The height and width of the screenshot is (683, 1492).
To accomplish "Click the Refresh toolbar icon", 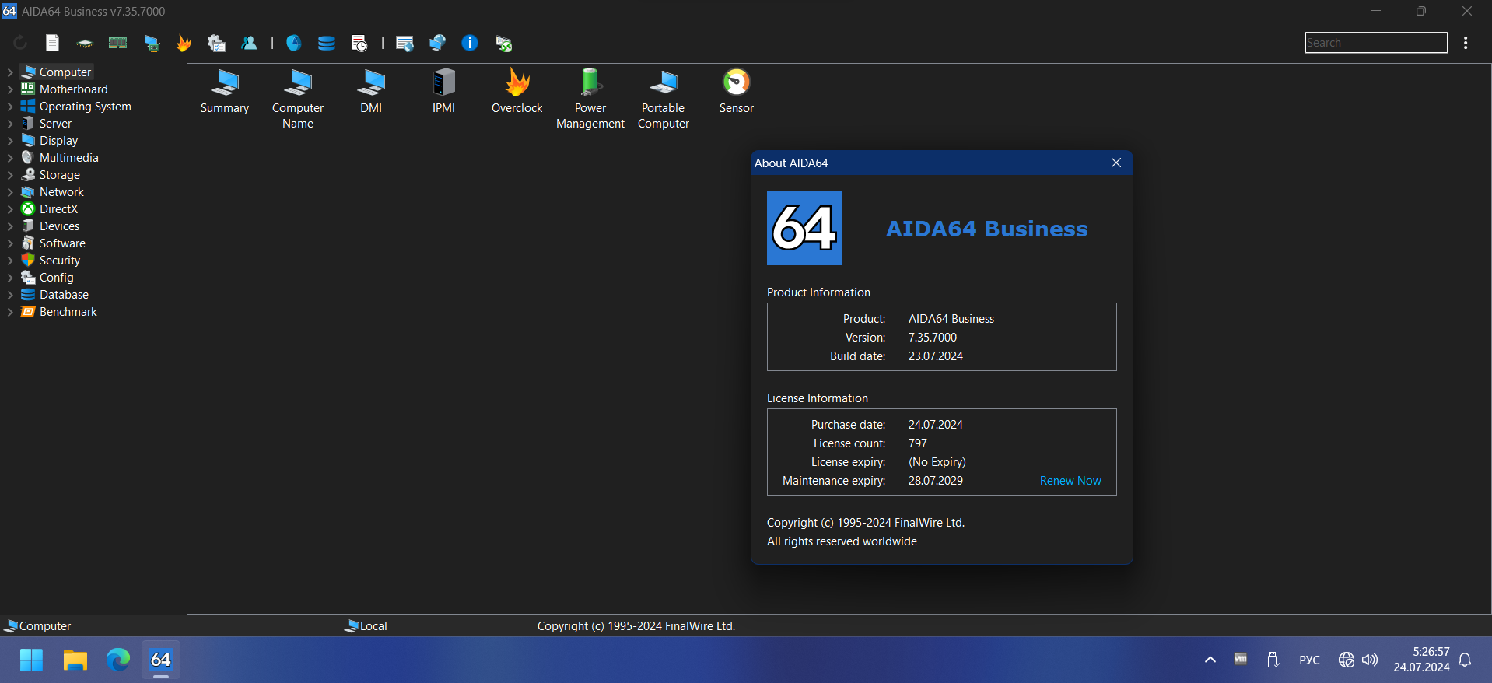I will (20, 43).
